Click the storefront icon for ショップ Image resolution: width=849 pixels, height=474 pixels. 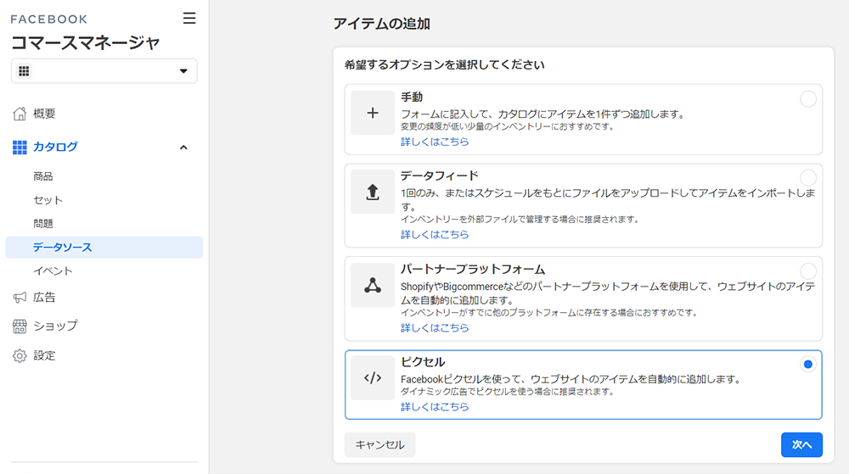pyautogui.click(x=20, y=326)
